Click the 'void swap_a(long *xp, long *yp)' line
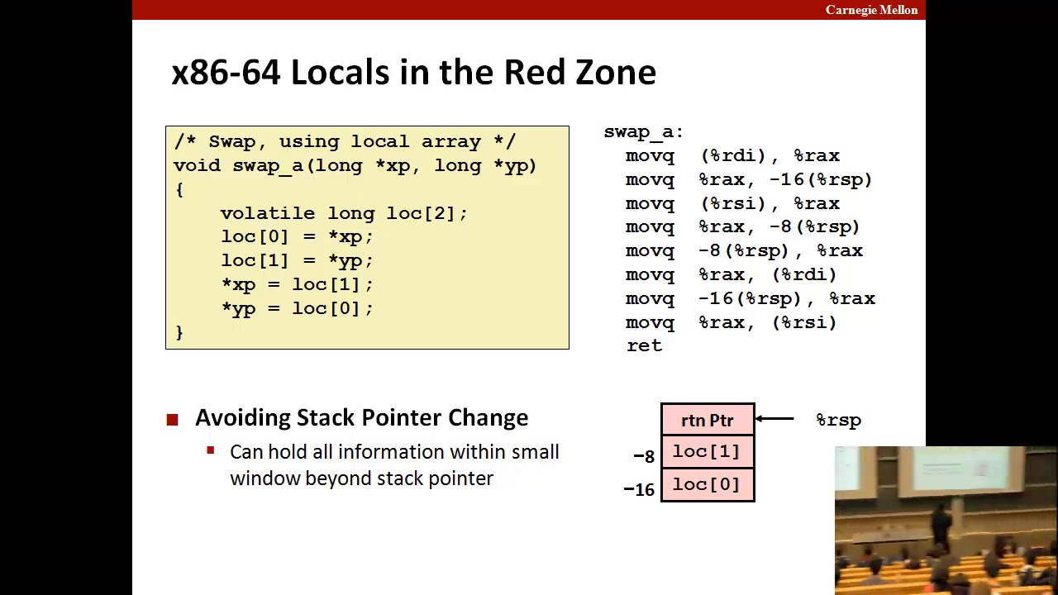The width and height of the screenshot is (1058, 595). tap(355, 165)
